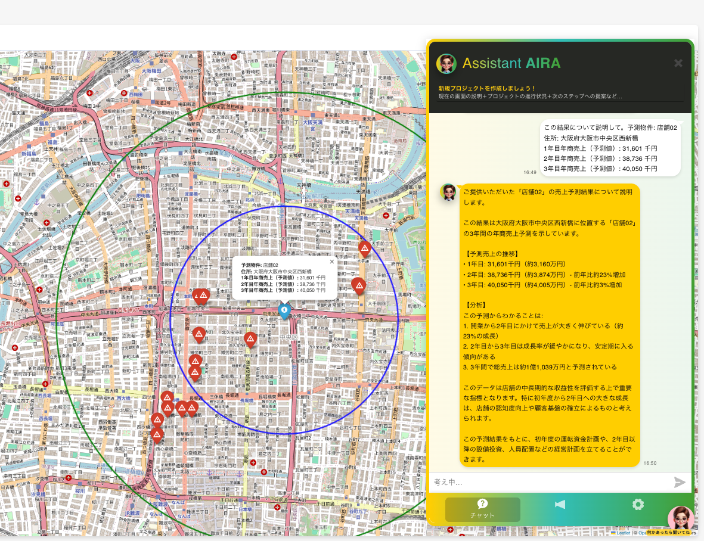This screenshot has height=541, width=704.
Task: Click the floating AIRA avatar in bottom-right corner
Action: (680, 517)
